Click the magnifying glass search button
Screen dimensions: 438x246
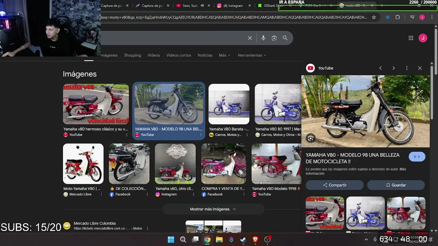[x=285, y=38]
